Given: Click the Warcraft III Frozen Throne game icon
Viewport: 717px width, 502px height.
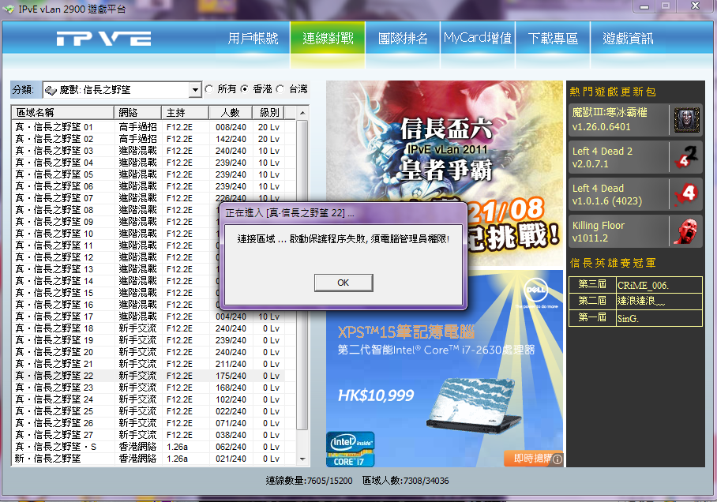Looking at the screenshot, I should (686, 120).
